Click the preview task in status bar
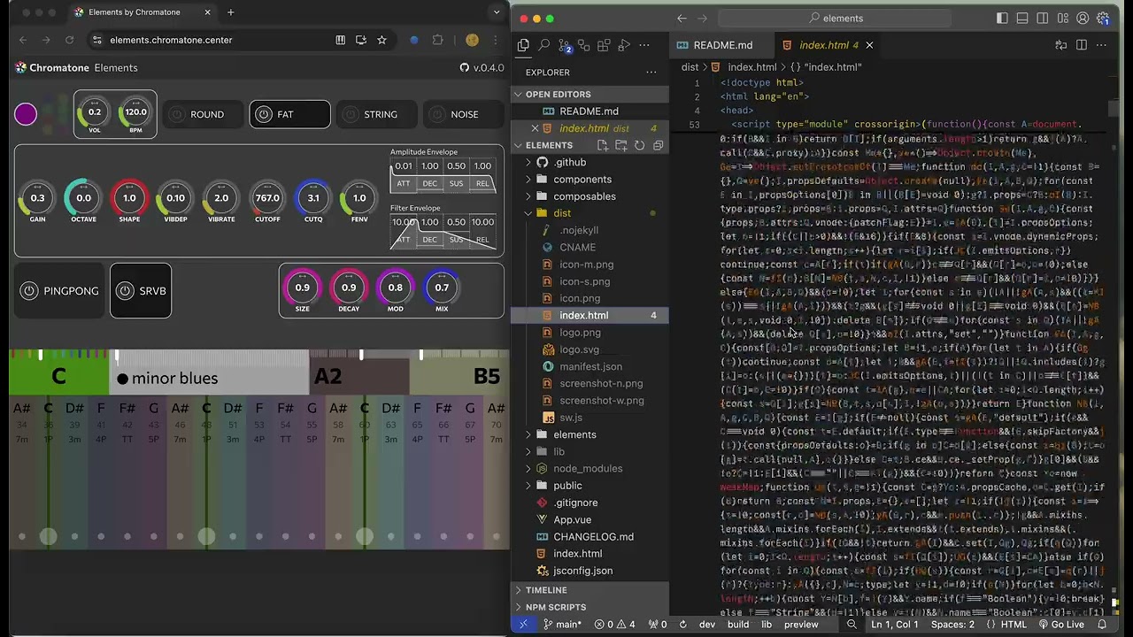The width and height of the screenshot is (1133, 637). pos(801,624)
